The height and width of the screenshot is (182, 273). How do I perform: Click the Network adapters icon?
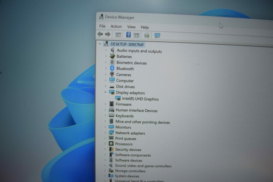click(x=111, y=133)
